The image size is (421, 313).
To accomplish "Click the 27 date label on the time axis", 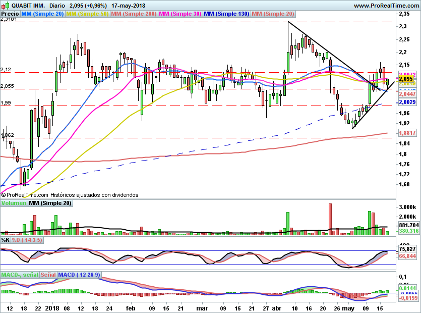I will click(266, 308).
